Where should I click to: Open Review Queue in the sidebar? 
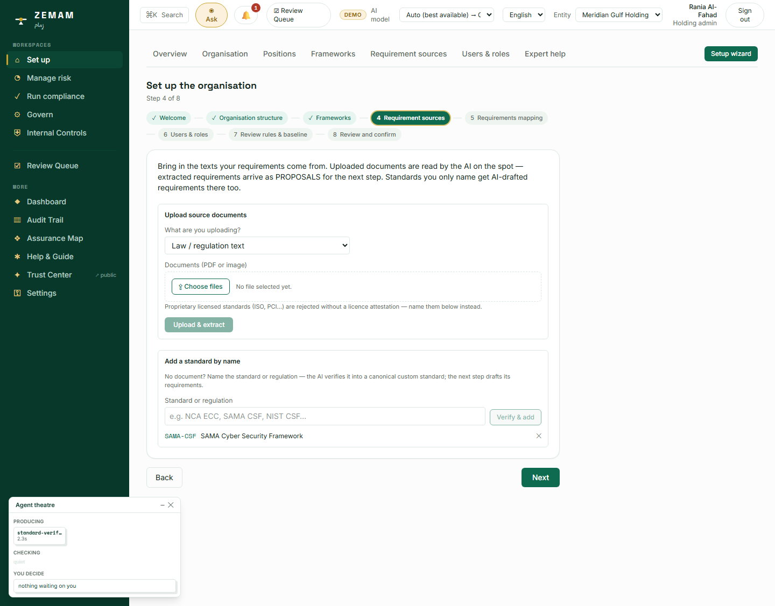click(65, 166)
